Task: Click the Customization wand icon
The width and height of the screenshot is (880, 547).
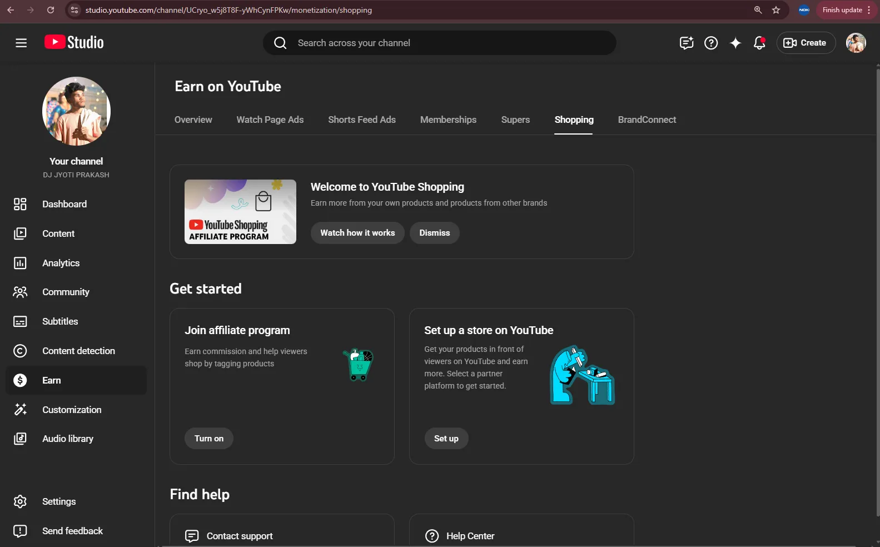Action: [20, 410]
